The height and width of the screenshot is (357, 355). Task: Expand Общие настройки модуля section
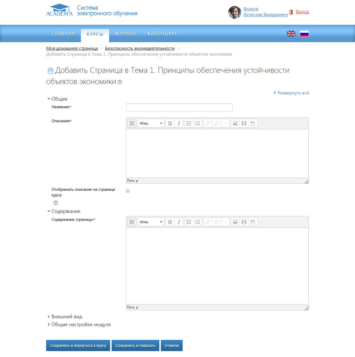pyautogui.click(x=79, y=324)
